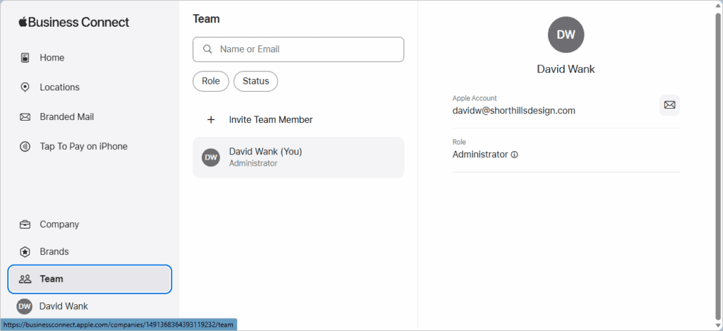Go to the Locations page
The image size is (723, 331).
click(59, 88)
